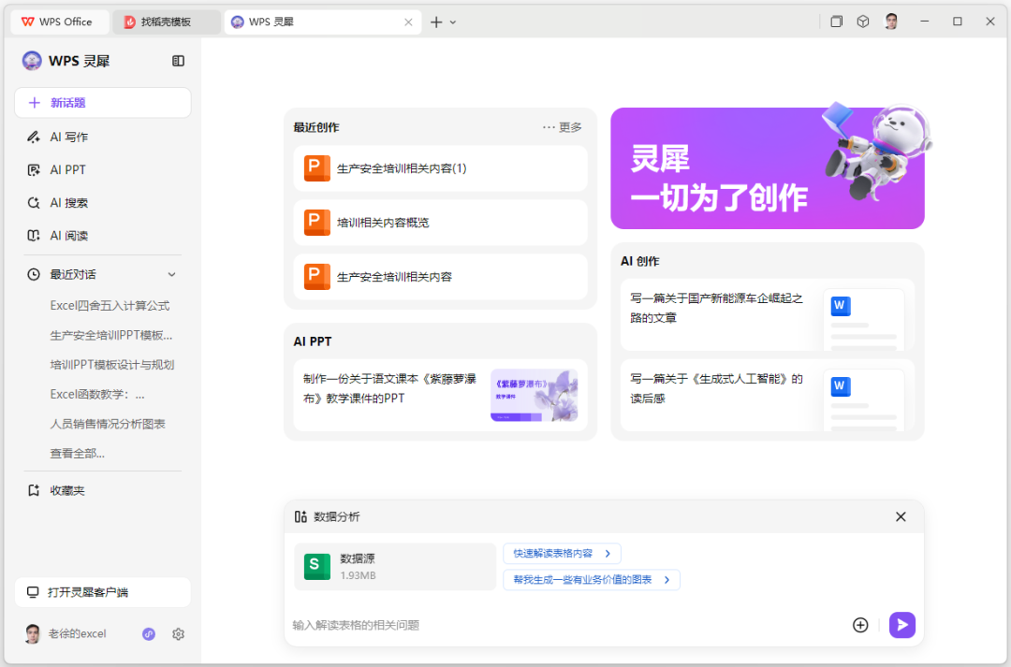Open PPT icon for 生产安全培训相关内容
Screen dimensions: 1011x667
[x=317, y=277]
